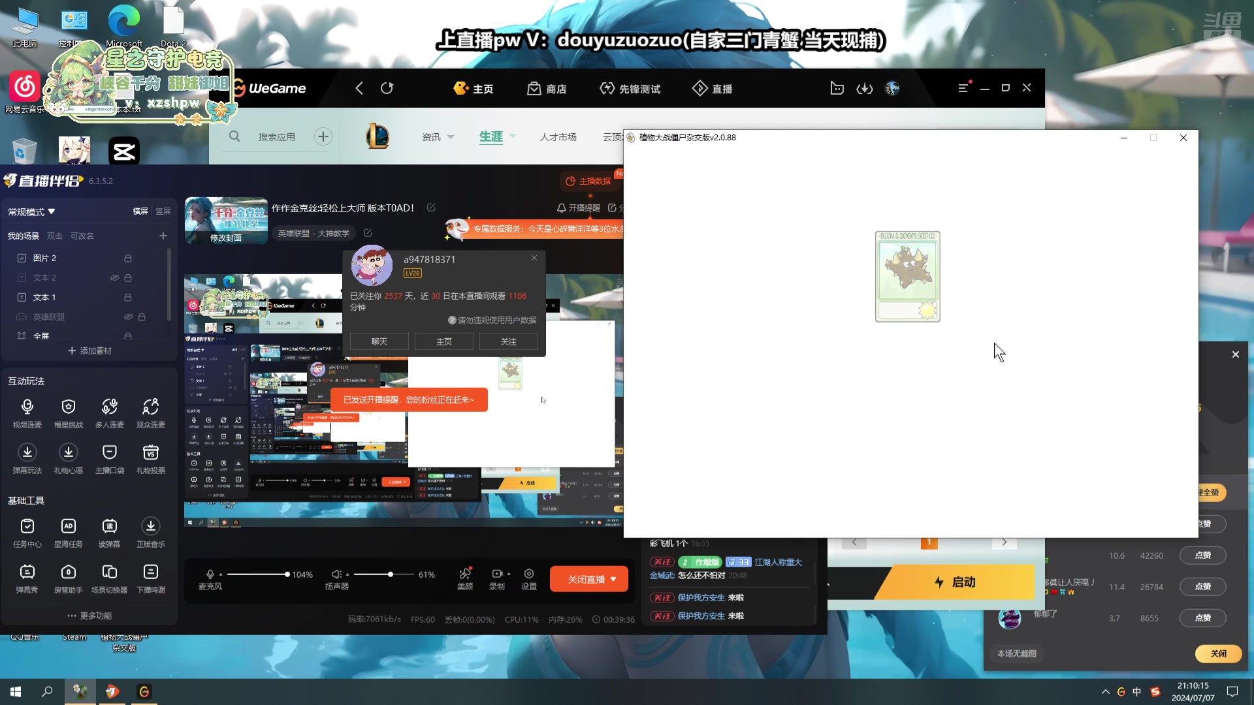Open 弹幕秀 tool

(27, 578)
